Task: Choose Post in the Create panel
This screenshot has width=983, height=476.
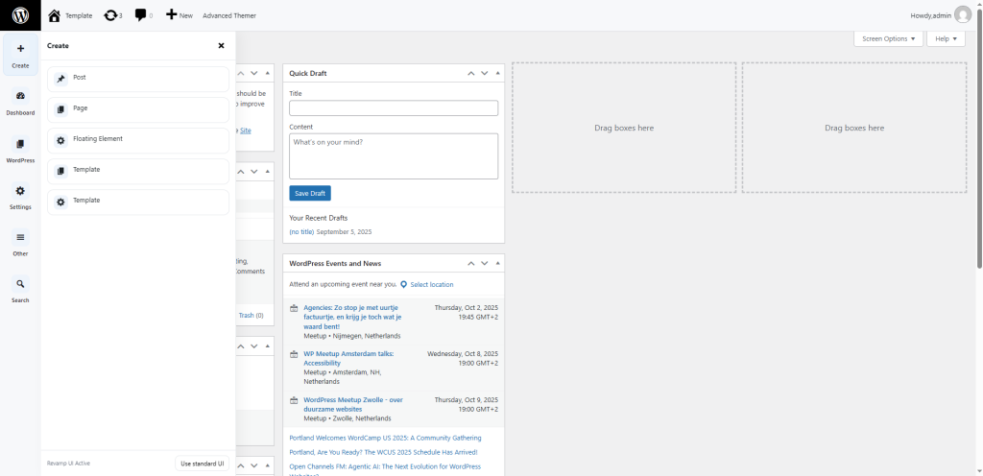Action: click(x=138, y=78)
